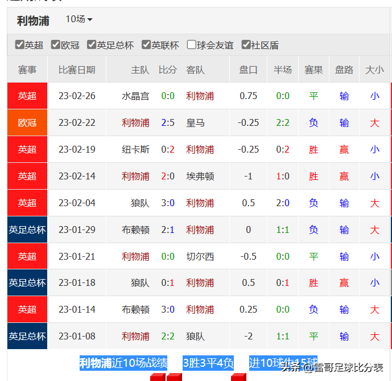This screenshot has height=381, width=392.
Task: Click the handicap value 0.75
Action: [x=248, y=96]
